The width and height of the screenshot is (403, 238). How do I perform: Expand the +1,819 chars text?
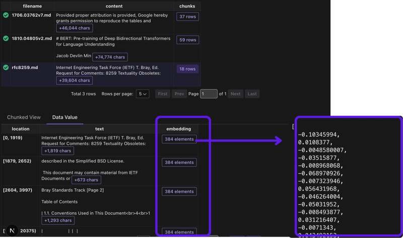pyautogui.click(x=57, y=151)
